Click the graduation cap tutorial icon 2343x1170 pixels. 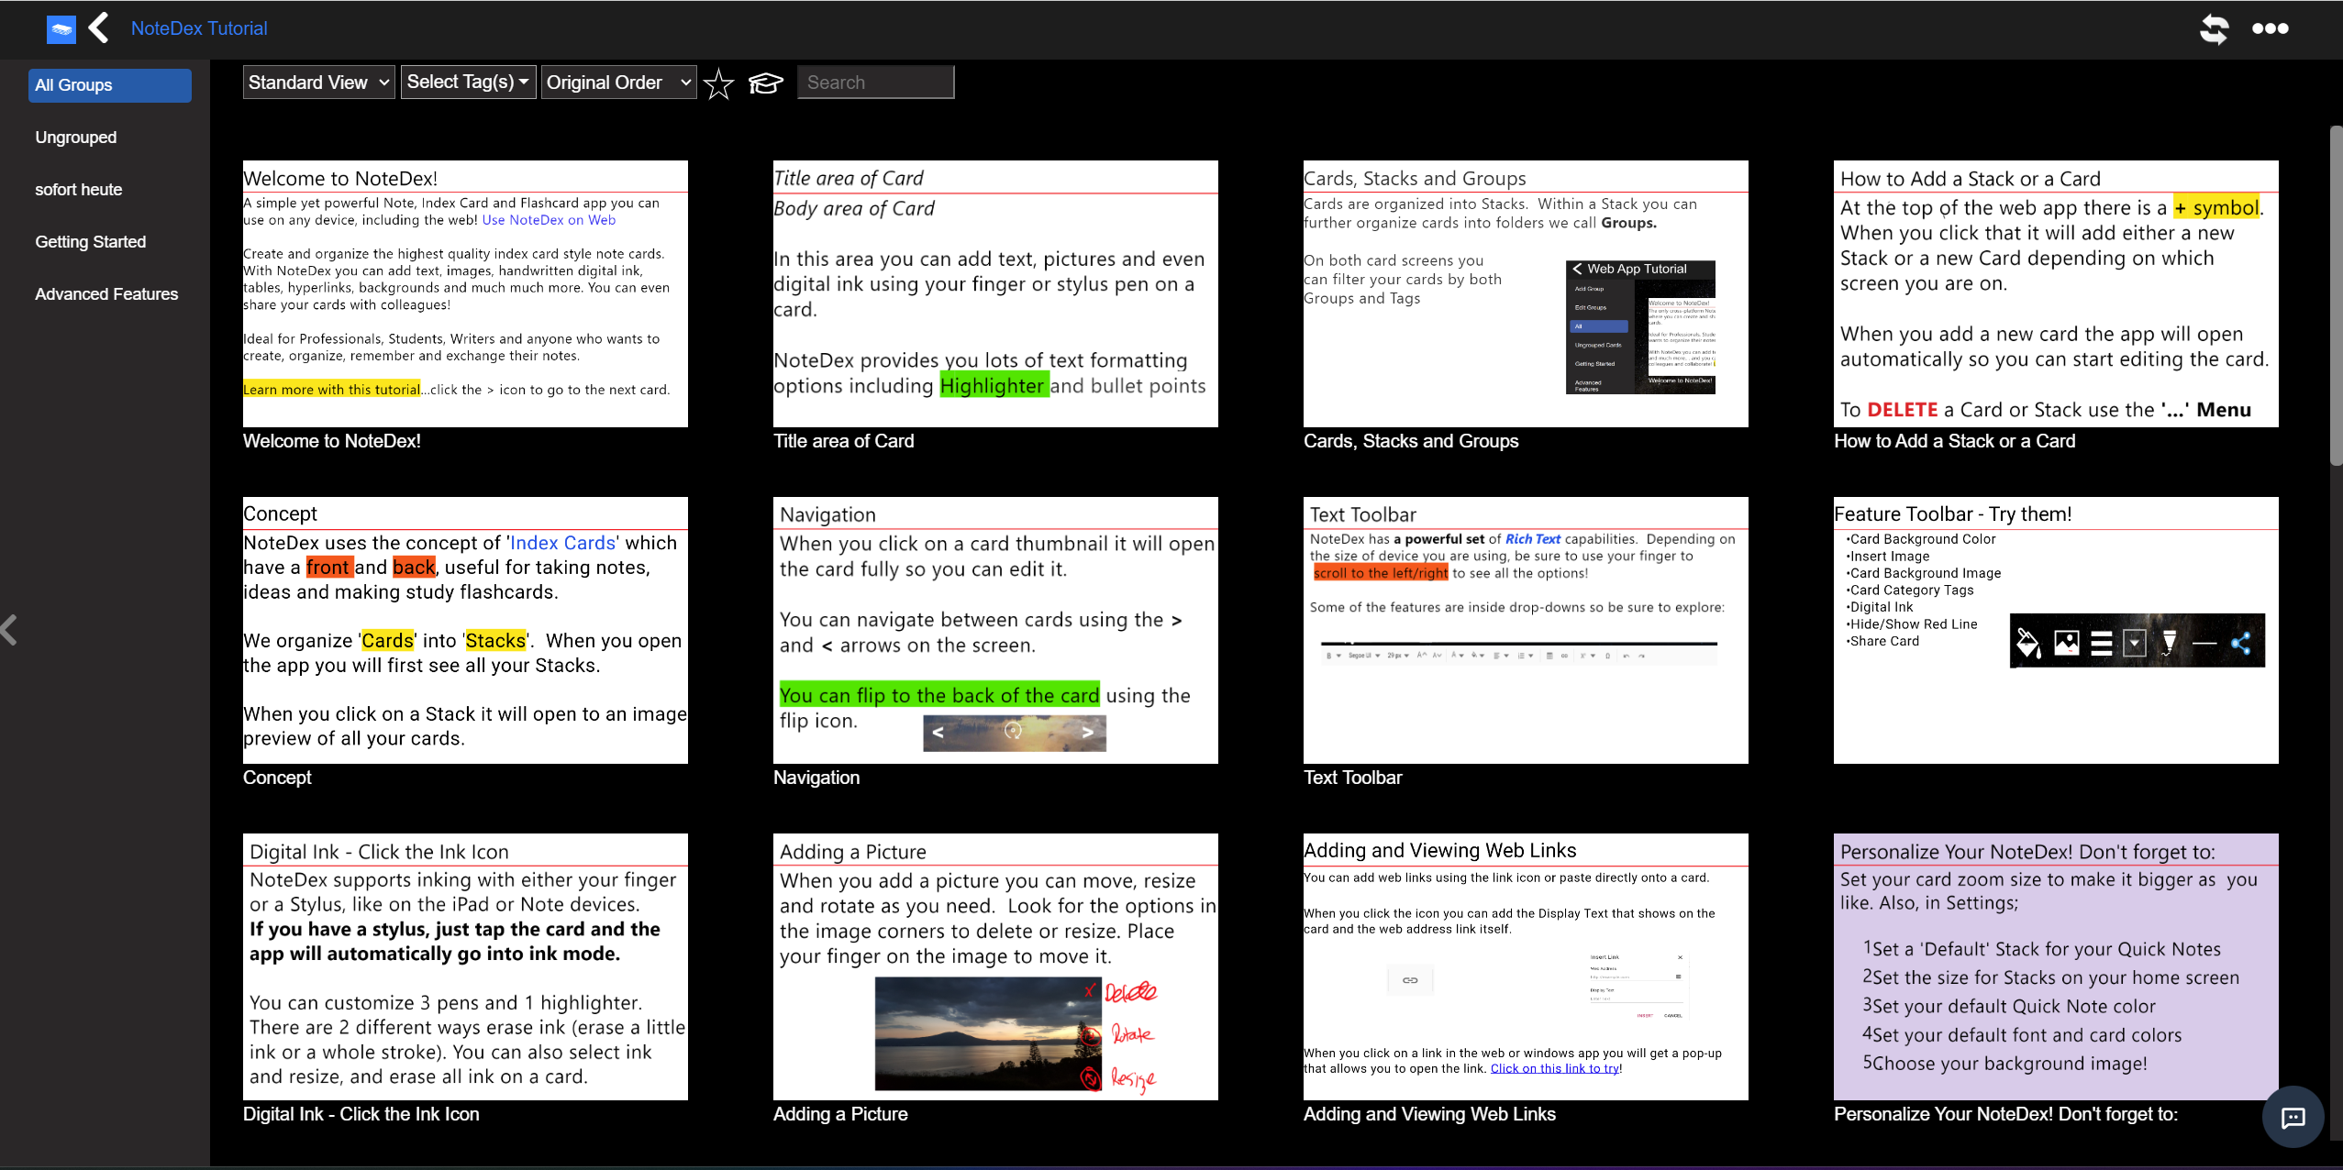coord(763,83)
